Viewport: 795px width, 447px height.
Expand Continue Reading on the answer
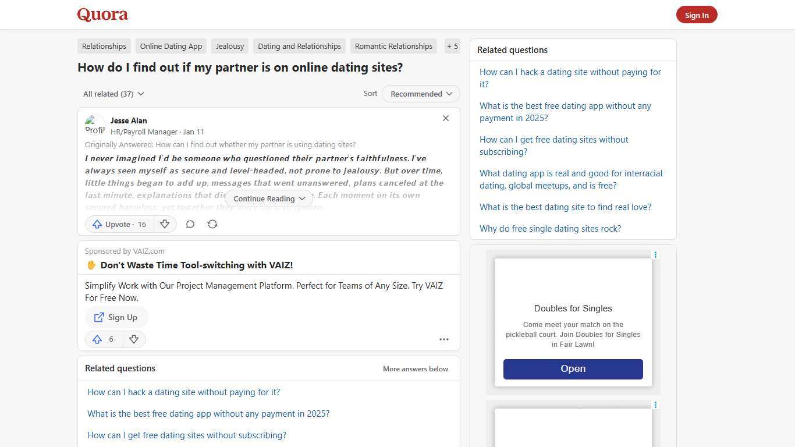click(x=268, y=198)
